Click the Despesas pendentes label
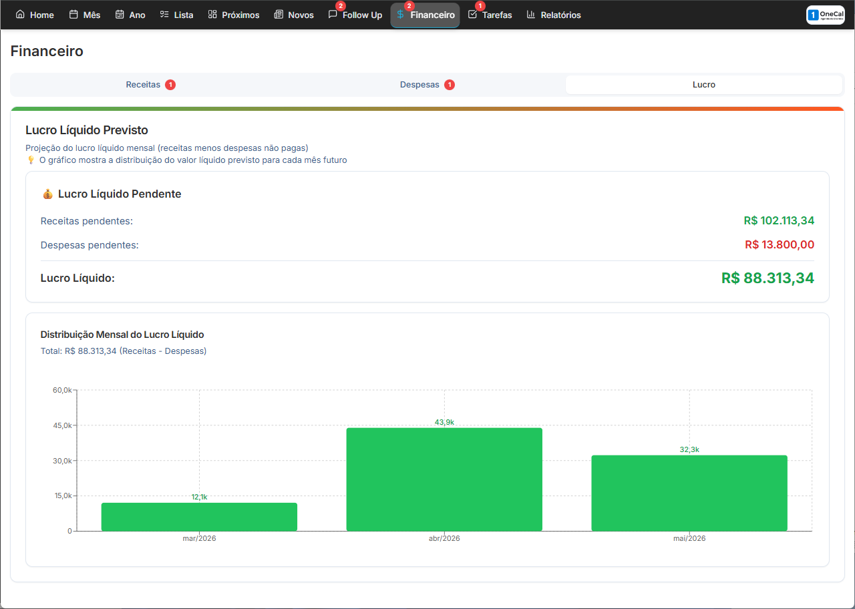 click(90, 245)
